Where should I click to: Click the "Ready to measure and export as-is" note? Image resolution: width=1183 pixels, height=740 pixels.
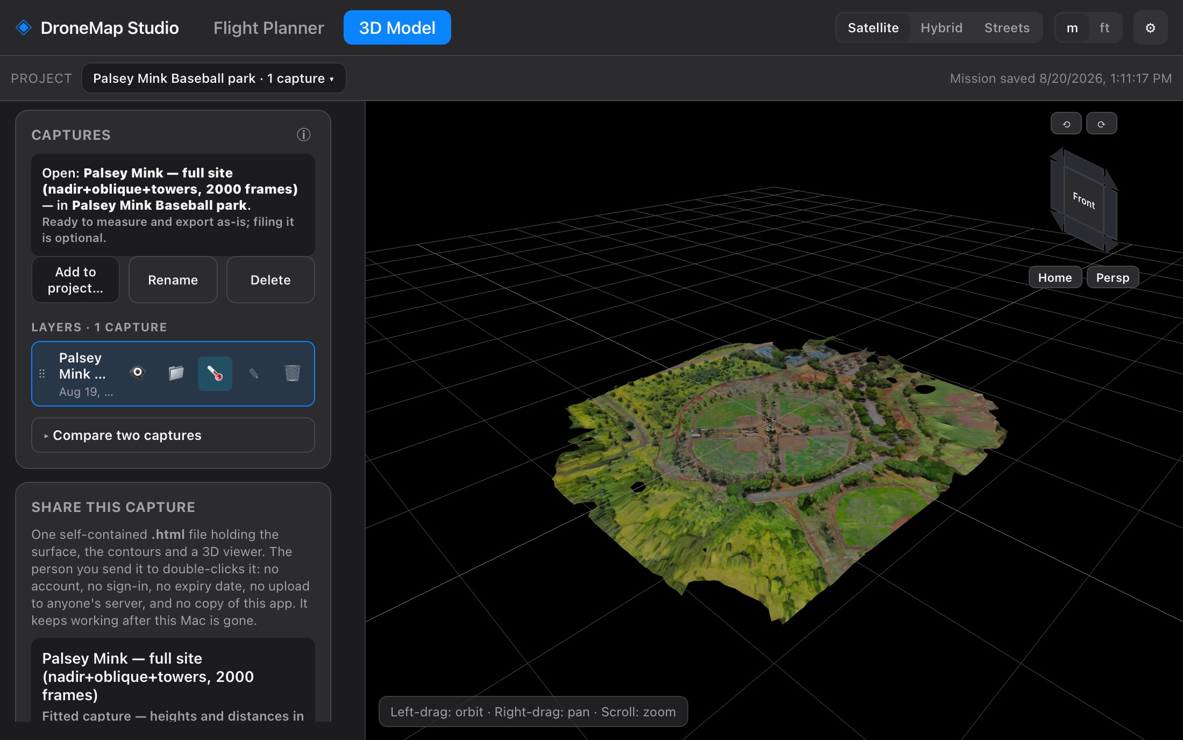pos(168,230)
